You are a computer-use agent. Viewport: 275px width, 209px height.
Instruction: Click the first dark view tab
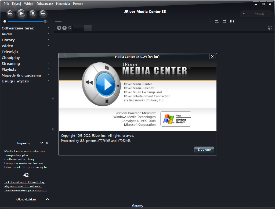tap(78, 28)
